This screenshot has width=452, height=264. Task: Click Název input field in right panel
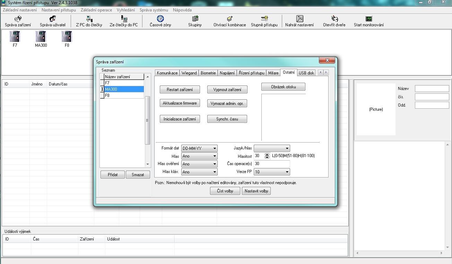432,89
